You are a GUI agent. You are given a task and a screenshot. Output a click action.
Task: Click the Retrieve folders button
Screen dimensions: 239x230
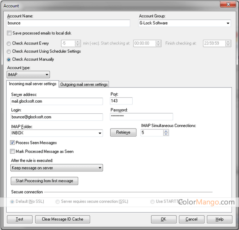[x=123, y=133]
